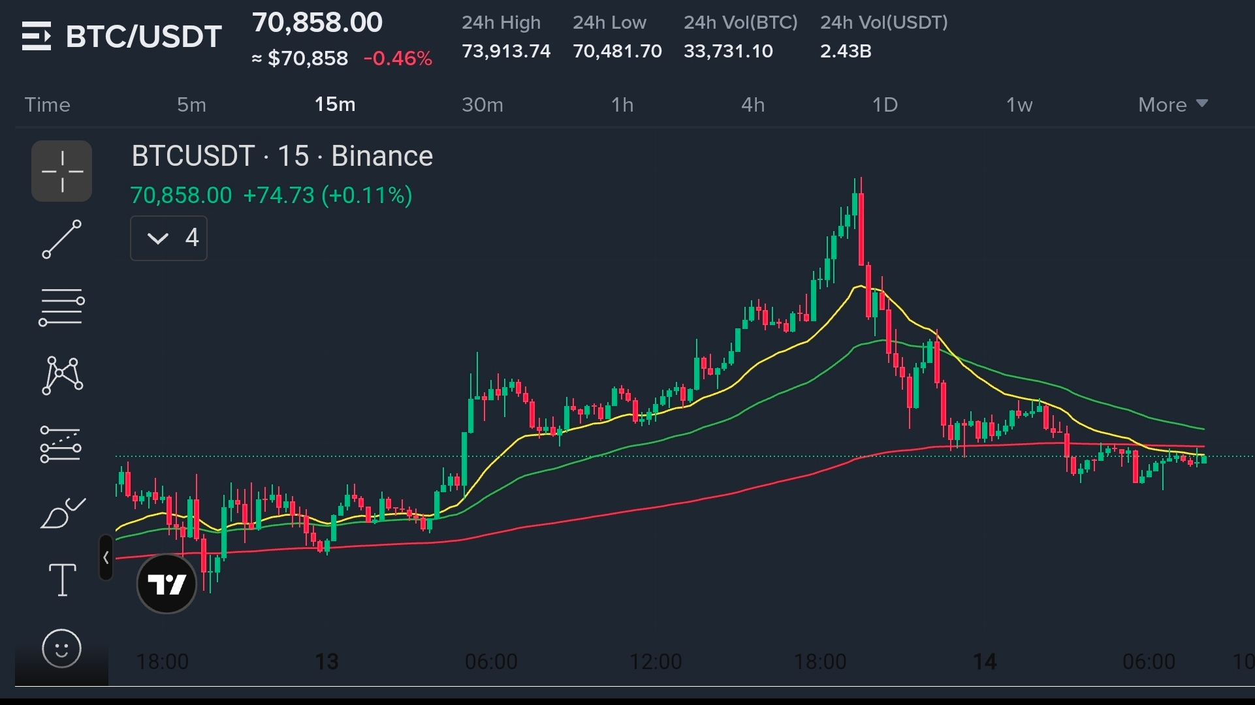1255x705 pixels.
Task: Open the forecasting and measurement tool
Action: pyautogui.click(x=61, y=445)
